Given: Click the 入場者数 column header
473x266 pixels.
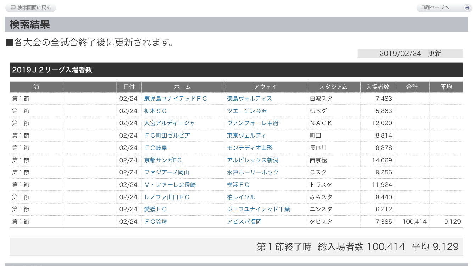Looking at the screenshot, I should (x=378, y=87).
